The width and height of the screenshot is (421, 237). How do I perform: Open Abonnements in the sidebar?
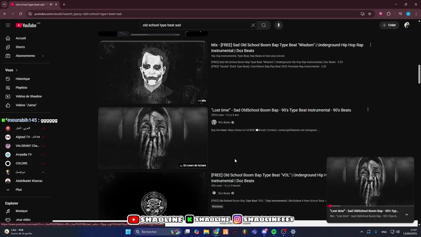coord(25,56)
